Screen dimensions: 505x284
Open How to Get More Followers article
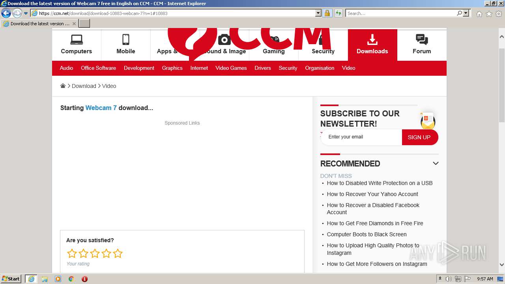tap(377, 264)
